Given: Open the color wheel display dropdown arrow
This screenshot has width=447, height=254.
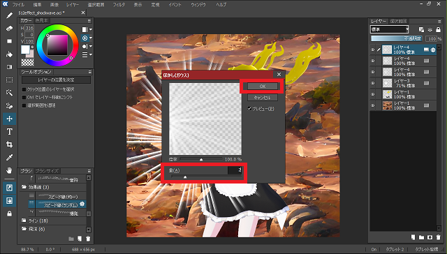Looking at the screenshot, I should tap(91, 38).
